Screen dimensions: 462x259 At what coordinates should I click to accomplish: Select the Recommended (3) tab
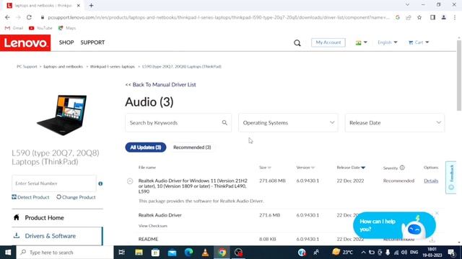[192, 147]
